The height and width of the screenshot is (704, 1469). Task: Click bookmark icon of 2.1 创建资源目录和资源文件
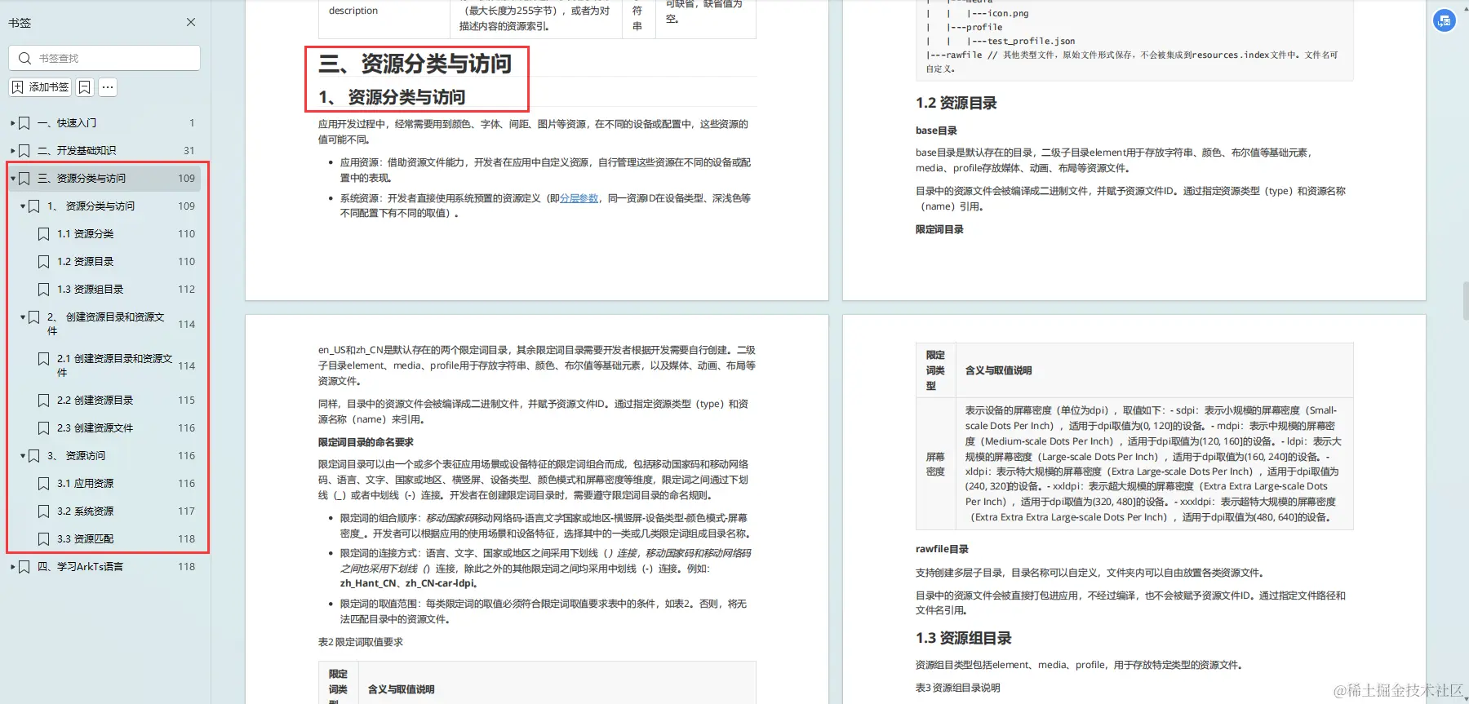pyautogui.click(x=44, y=359)
